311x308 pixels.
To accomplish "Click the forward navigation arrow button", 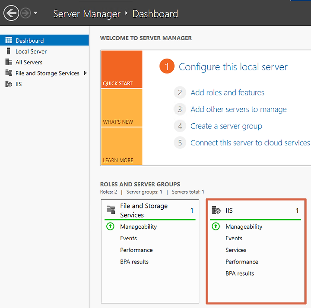I will [25, 13].
